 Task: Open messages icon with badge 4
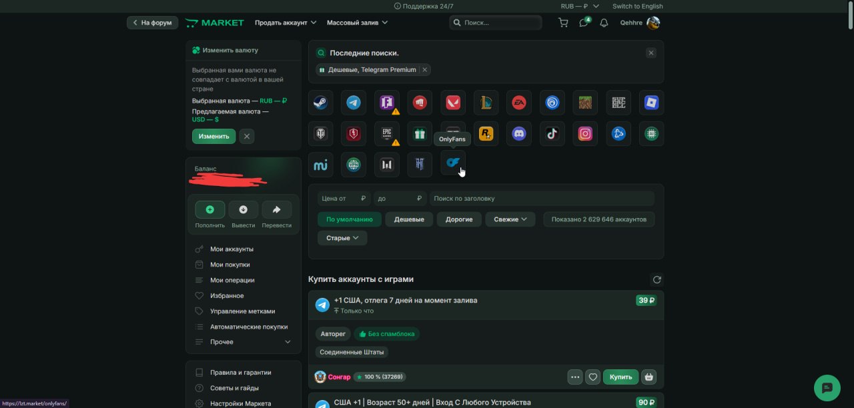point(584,23)
